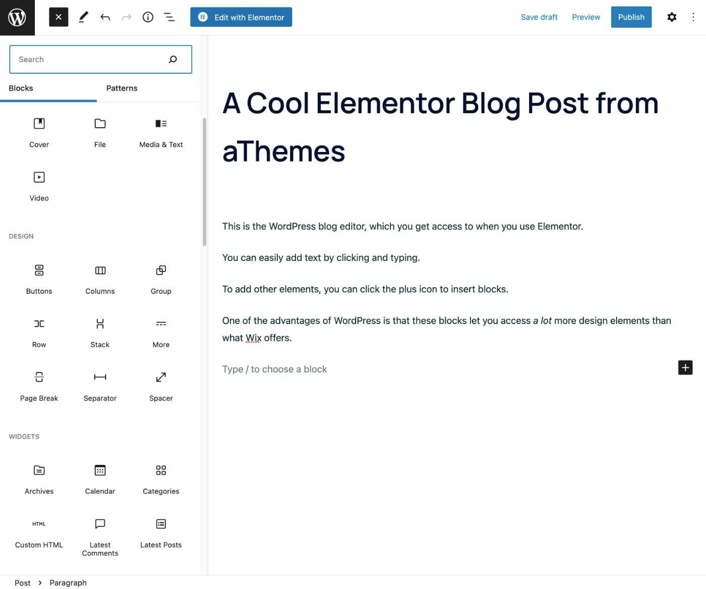The width and height of the screenshot is (706, 589).
Task: Click the DESIGN section heading
Action: tap(21, 236)
